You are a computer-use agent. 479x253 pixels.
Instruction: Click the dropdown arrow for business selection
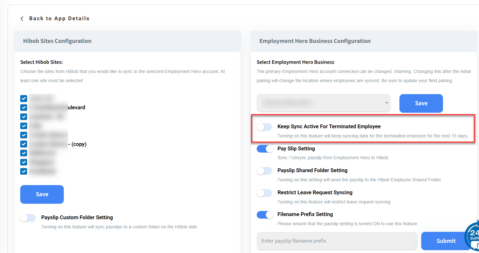click(x=386, y=103)
